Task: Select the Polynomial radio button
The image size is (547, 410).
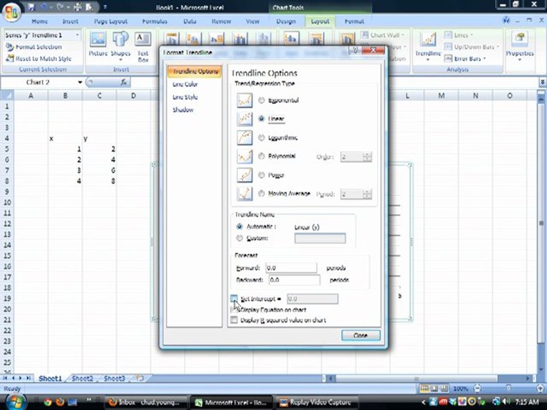Action: pyautogui.click(x=262, y=156)
